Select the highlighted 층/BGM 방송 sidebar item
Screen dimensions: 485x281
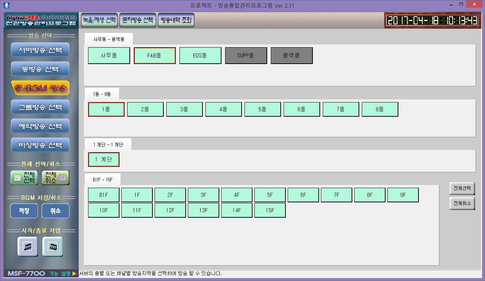[40, 88]
